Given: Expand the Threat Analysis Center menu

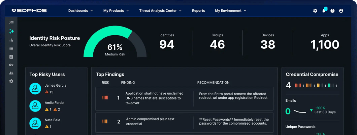Looking at the screenshot, I should coord(160,11).
